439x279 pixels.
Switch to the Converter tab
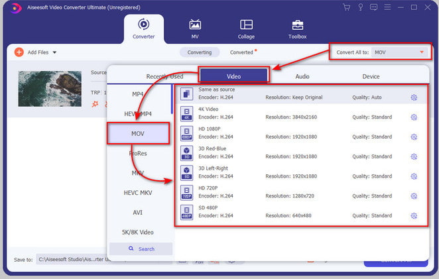144,28
